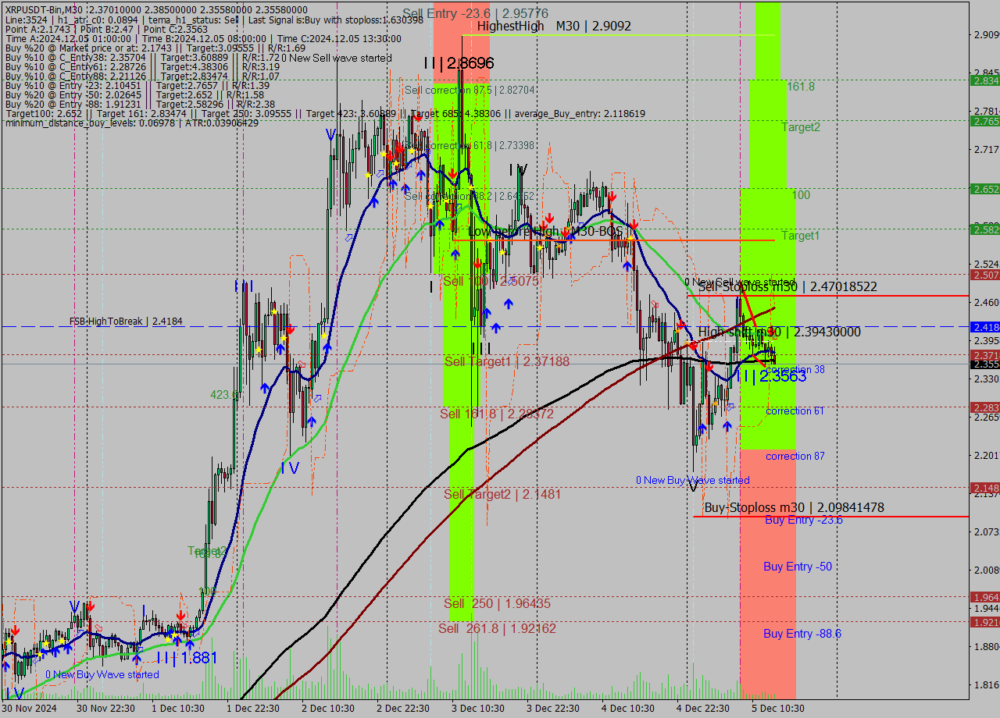Select the 5 Dec 10:30 time axis label
1000x718 pixels.
[778, 709]
